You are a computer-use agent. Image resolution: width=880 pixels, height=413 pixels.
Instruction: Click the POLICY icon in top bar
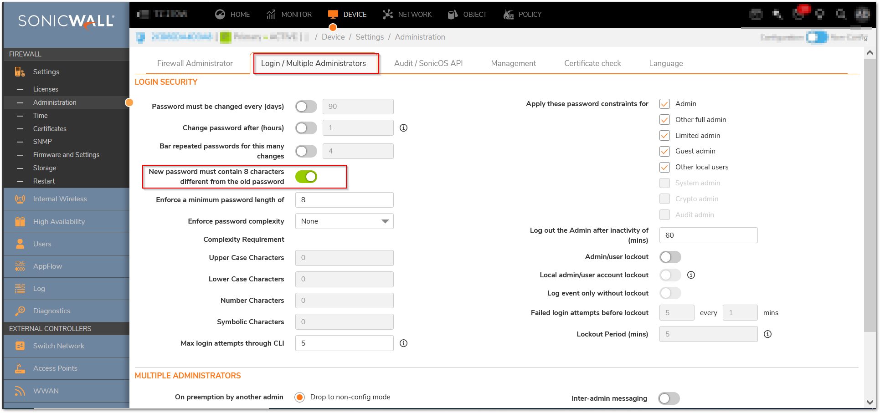click(509, 14)
